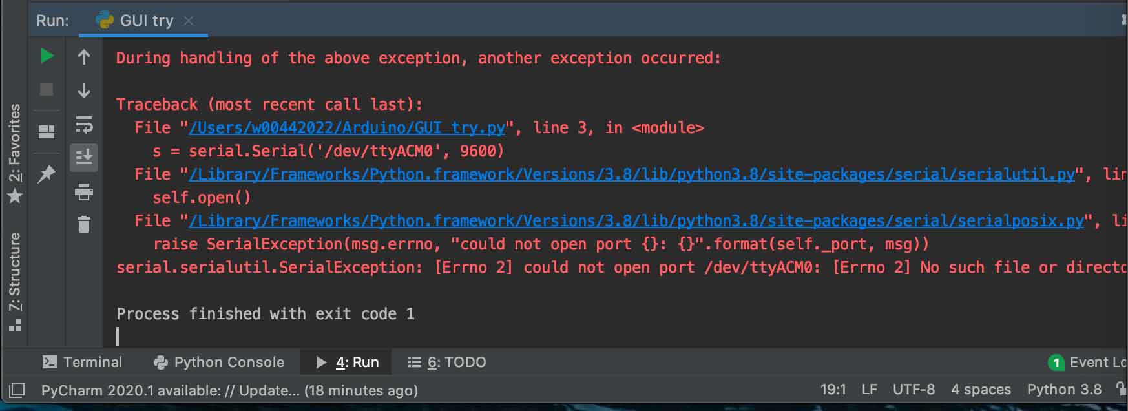1128x411 pixels.
Task: Click the 4 spaces indentation setting
Action: [981, 390]
